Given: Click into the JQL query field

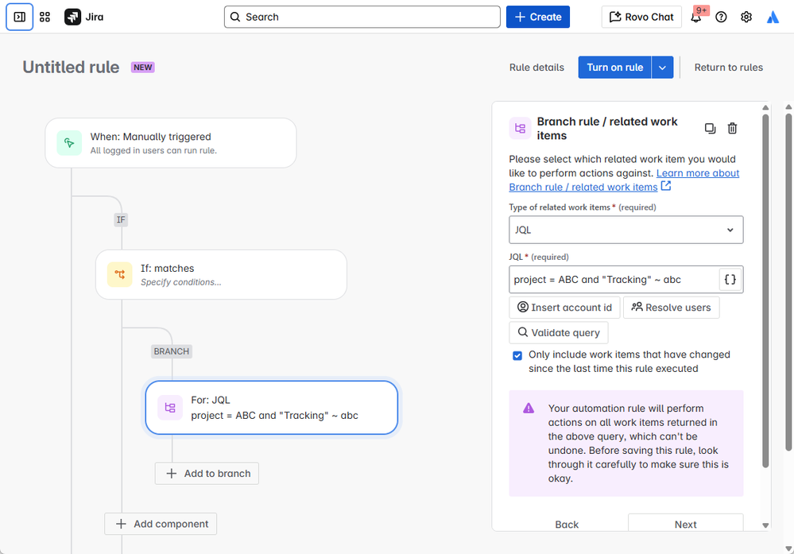Looking at the screenshot, I should click(x=614, y=280).
